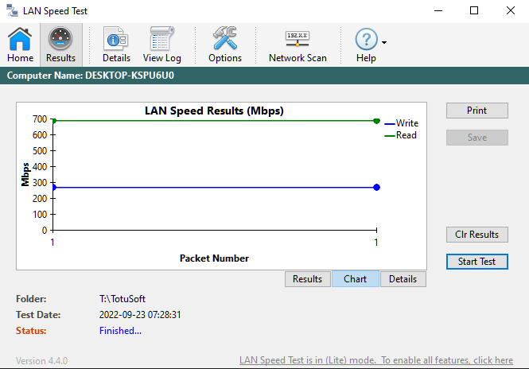Click the Help question mark icon
The height and width of the screenshot is (369, 529).
click(x=366, y=40)
